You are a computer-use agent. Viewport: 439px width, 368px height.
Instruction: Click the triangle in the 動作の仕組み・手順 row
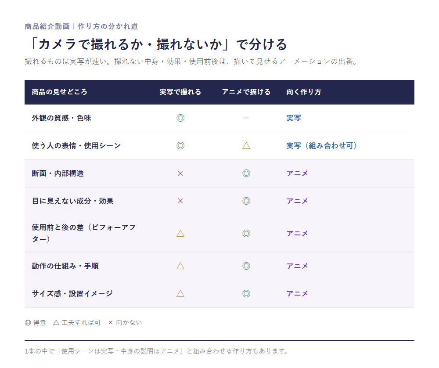[x=180, y=266]
